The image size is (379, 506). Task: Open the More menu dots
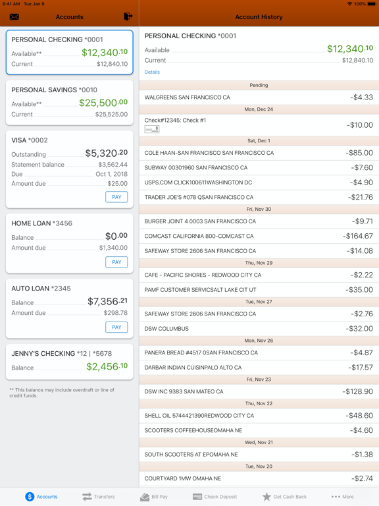pyautogui.click(x=342, y=497)
